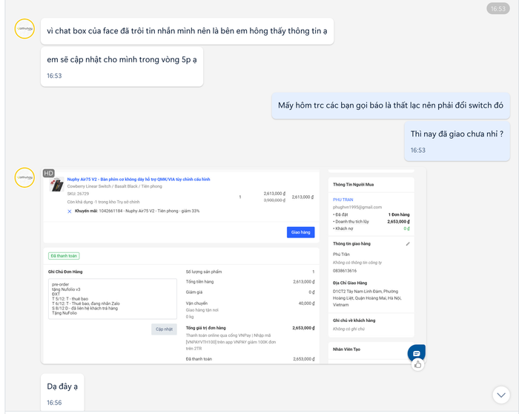
Task: Click the HD badge on the image
Action: [49, 173]
